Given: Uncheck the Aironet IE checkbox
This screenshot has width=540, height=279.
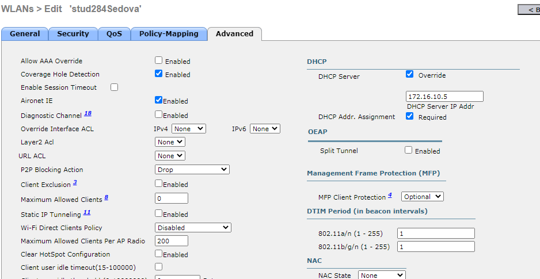Looking at the screenshot, I should click(x=159, y=100).
